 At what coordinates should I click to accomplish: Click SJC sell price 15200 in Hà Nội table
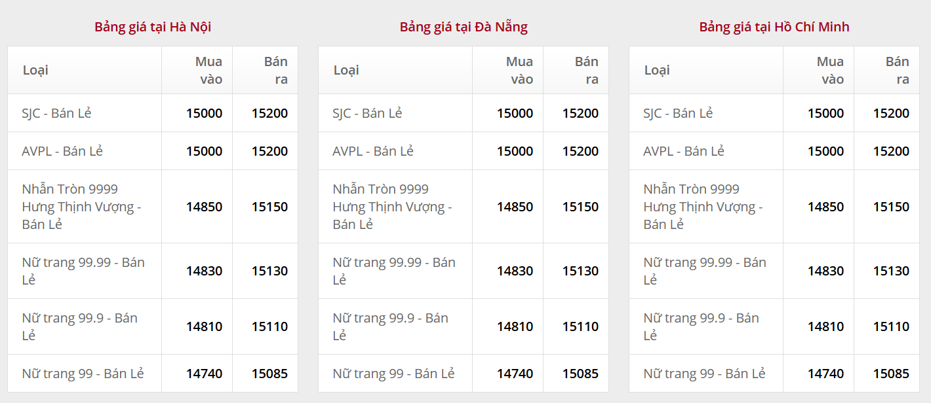point(269,113)
